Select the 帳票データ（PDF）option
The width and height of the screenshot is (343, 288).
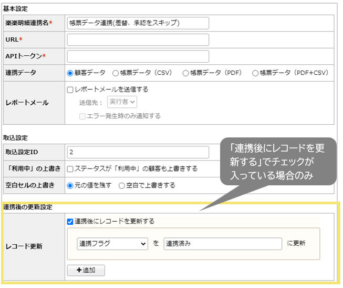(185, 73)
